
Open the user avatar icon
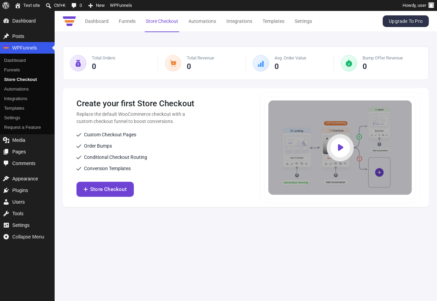click(431, 5)
